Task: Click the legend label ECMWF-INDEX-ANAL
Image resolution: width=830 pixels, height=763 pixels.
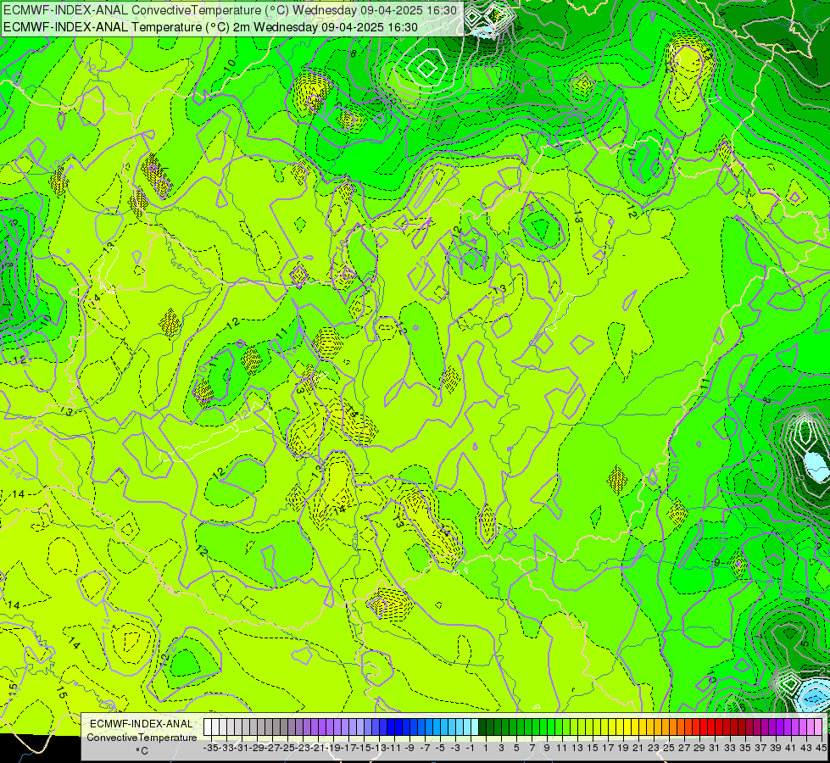Action: [x=141, y=724]
